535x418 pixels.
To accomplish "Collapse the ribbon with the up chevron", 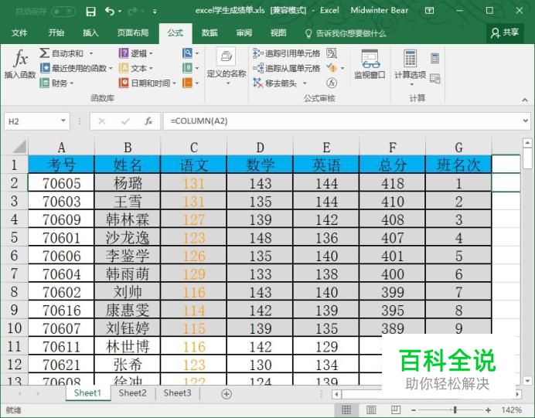I will pos(525,100).
